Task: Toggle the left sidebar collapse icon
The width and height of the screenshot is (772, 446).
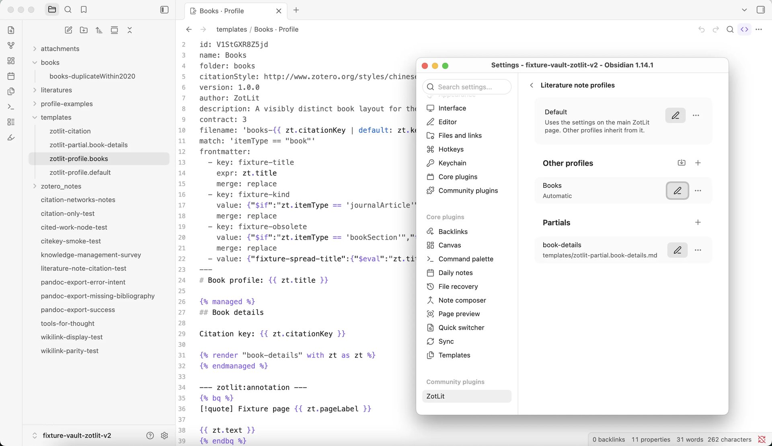Action: [164, 10]
